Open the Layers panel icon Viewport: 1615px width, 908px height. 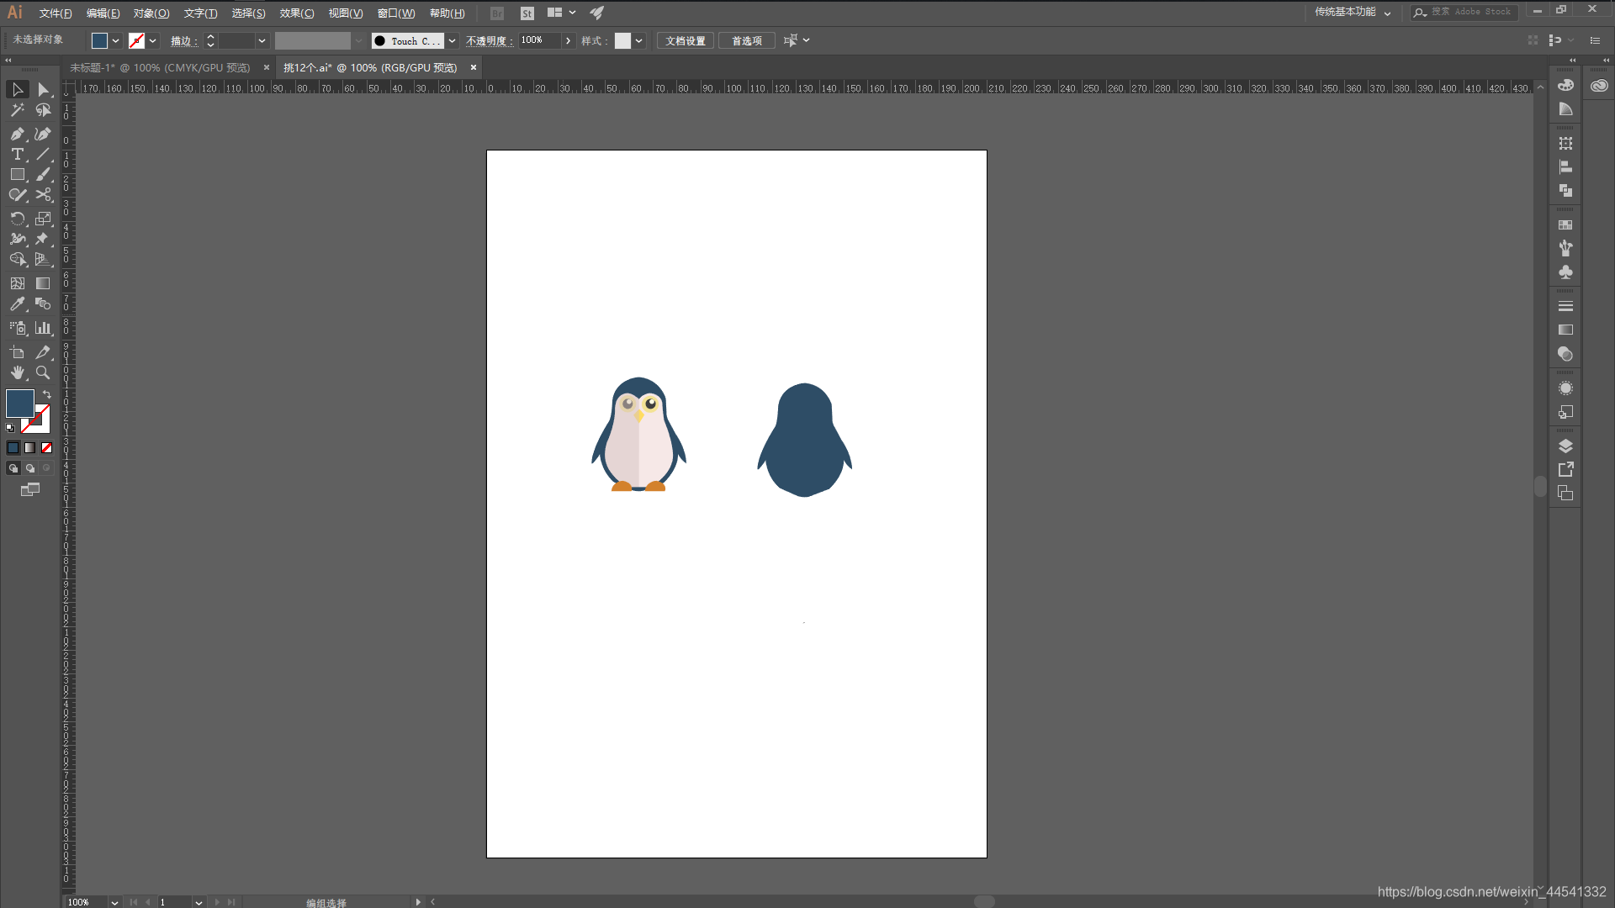tap(1565, 446)
